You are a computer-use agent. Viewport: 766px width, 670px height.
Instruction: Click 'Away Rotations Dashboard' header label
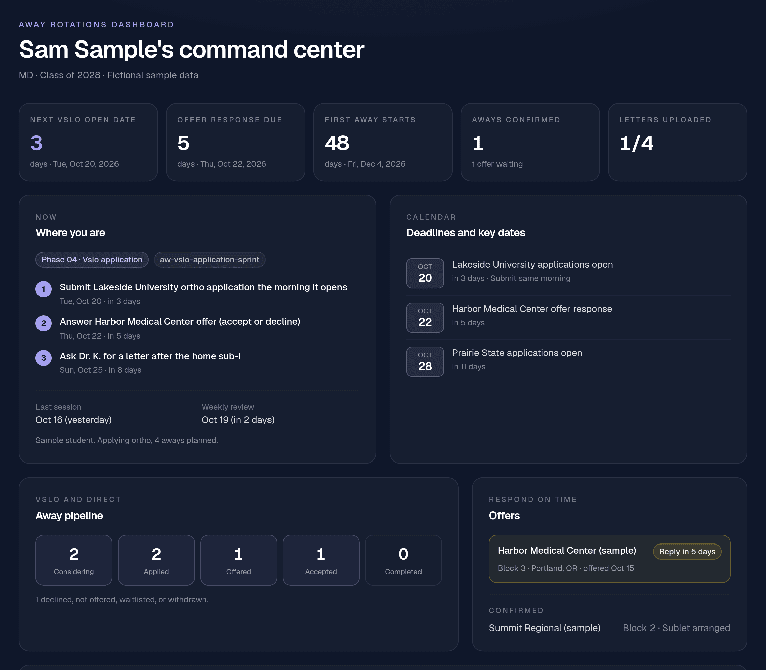(96, 25)
